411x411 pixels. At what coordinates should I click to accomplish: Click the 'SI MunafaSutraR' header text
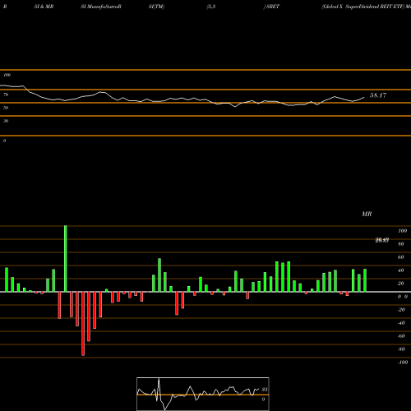click(x=101, y=7)
